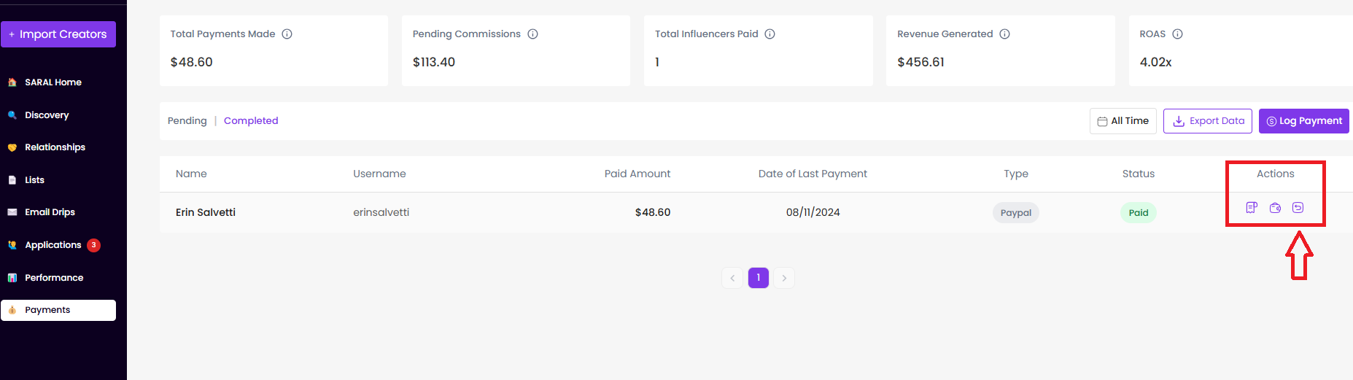Click the Export Data button

1208,121
